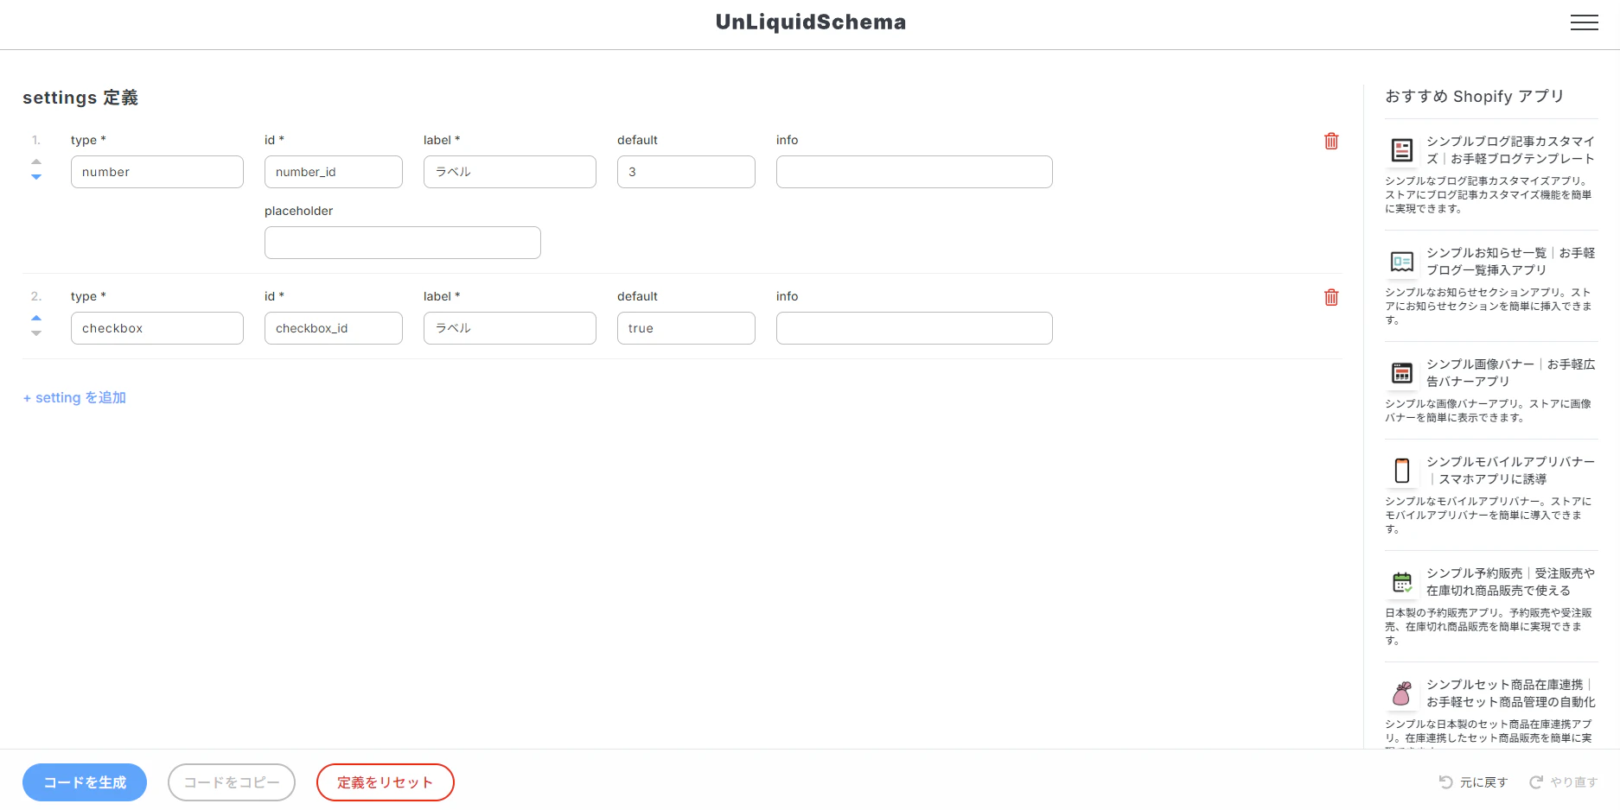Screen dimensions: 1620x810
Task: Delete setting 2 with trash icon
Action: pyautogui.click(x=1331, y=297)
